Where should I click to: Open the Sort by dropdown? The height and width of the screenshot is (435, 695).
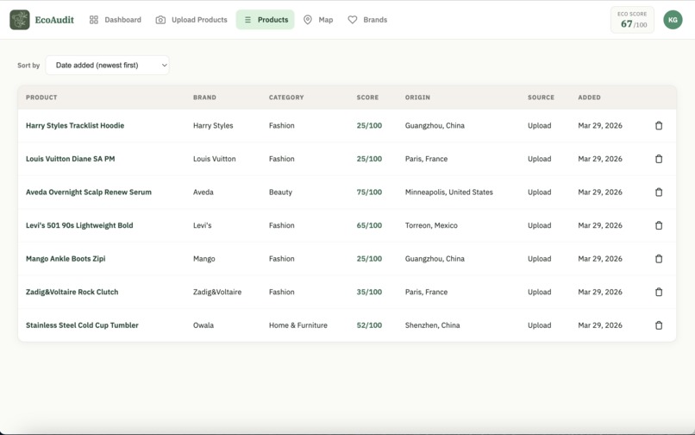click(107, 66)
